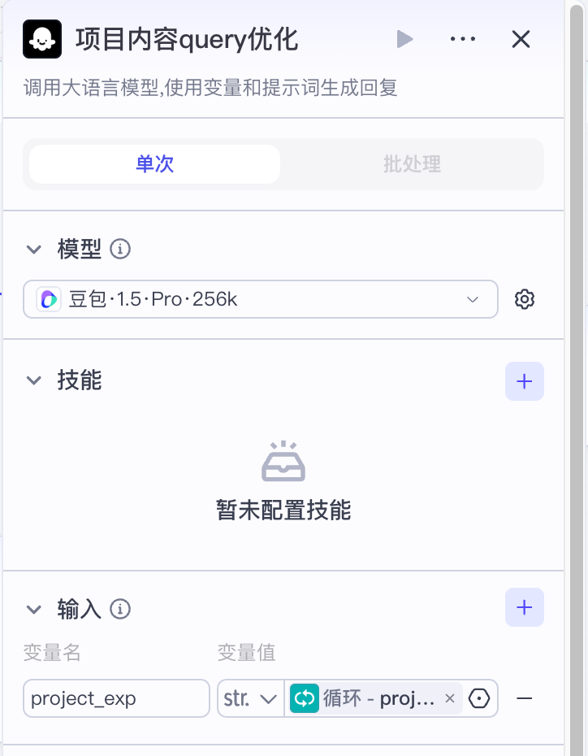Click the project_exp variable name field

pos(116,698)
